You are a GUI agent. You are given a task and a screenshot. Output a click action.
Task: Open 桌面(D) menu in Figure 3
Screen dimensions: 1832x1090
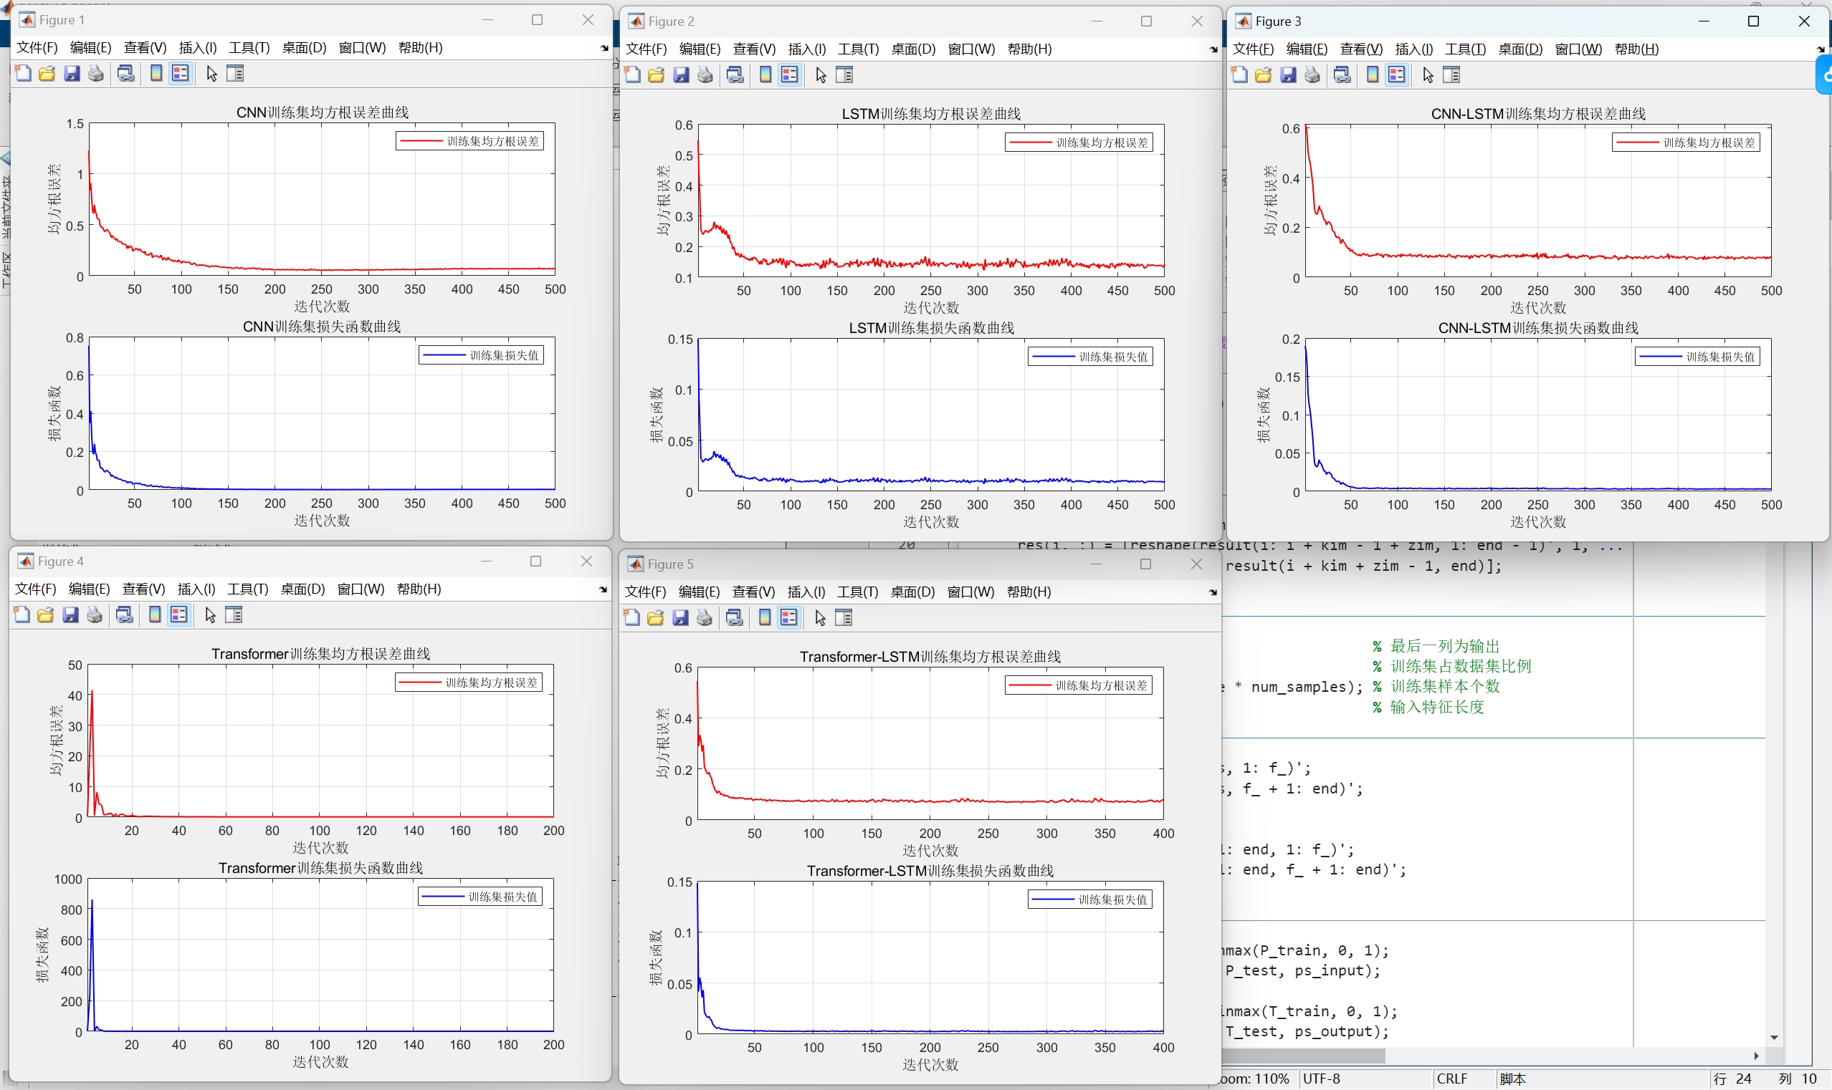pyautogui.click(x=1520, y=49)
